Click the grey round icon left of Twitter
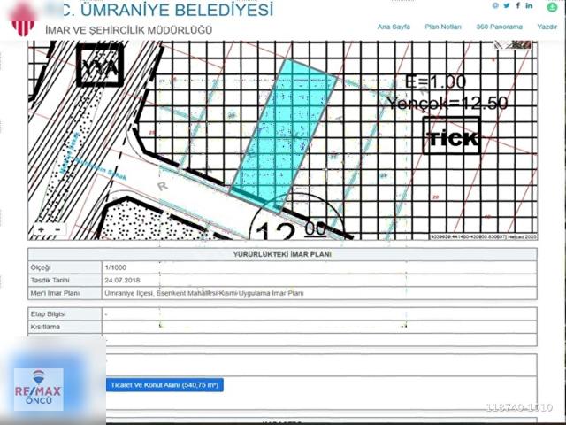The height and width of the screenshot is (425, 566). (x=495, y=6)
